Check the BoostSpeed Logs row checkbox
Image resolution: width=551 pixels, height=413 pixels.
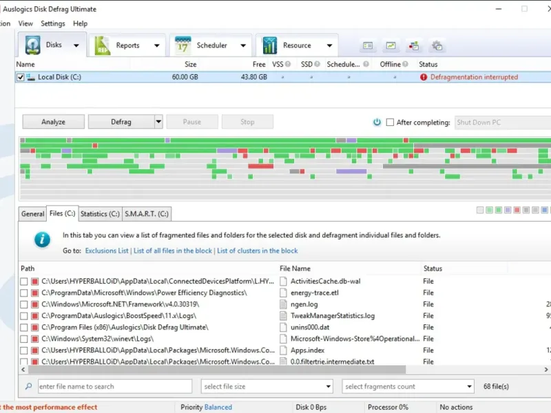pos(24,316)
